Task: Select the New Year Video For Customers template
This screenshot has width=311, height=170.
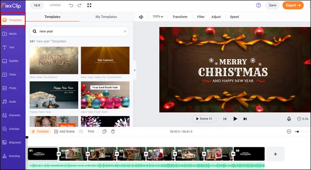Action: coord(105,61)
